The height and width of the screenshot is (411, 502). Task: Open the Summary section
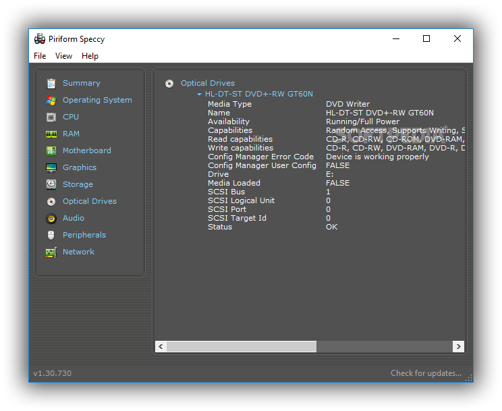(82, 83)
